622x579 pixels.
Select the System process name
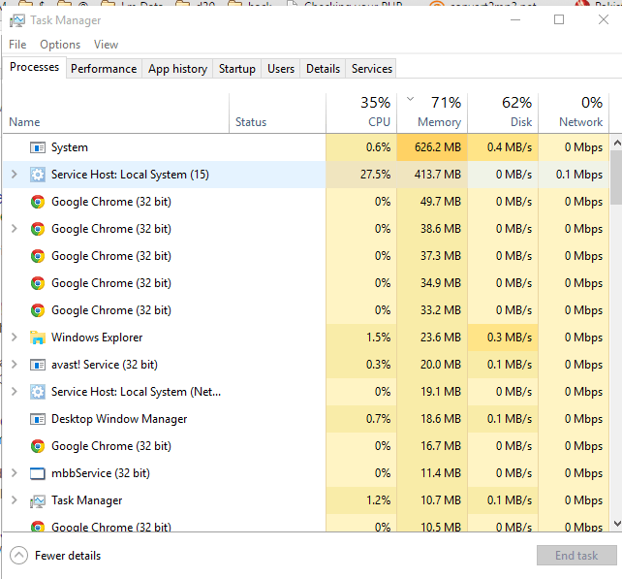coord(70,147)
